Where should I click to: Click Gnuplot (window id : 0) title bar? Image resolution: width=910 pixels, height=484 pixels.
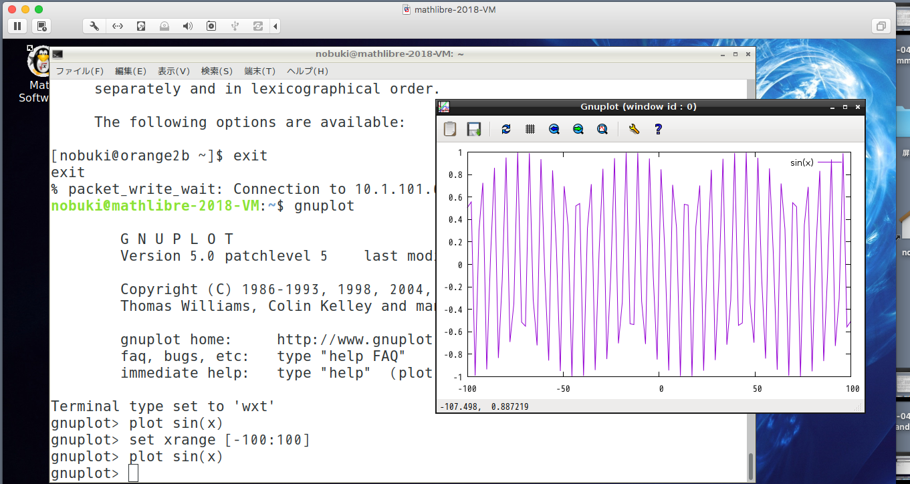point(639,106)
